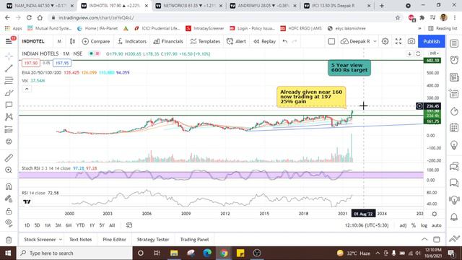Open chart settings gear in top toolbar
The width and height of the screenshot is (462, 260).
385,42
